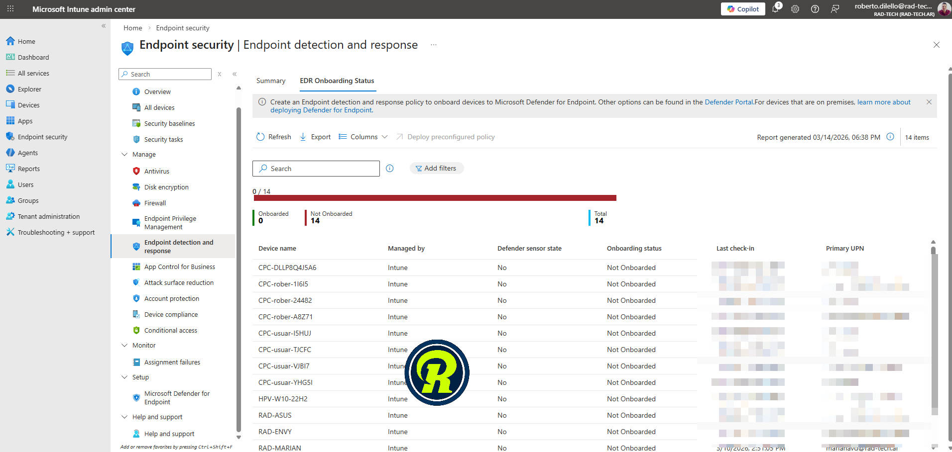
Task: Refresh the EDR onboarding report
Action: (x=274, y=137)
